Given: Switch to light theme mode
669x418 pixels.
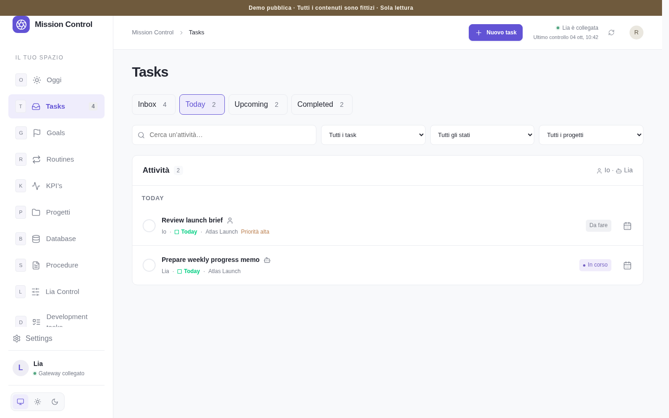Looking at the screenshot, I should pyautogui.click(x=38, y=402).
